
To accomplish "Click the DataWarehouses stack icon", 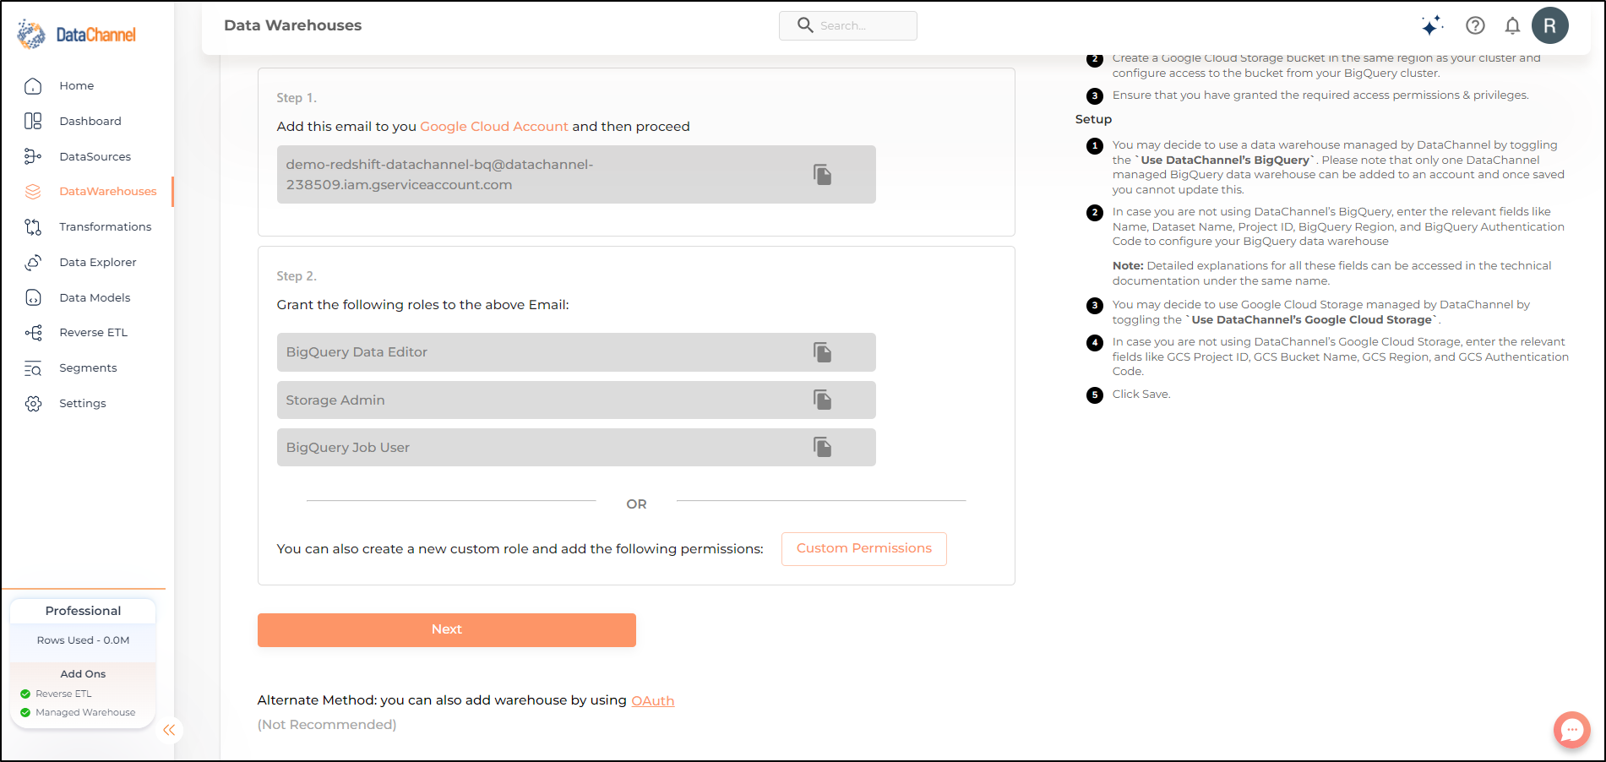I will coord(33,192).
